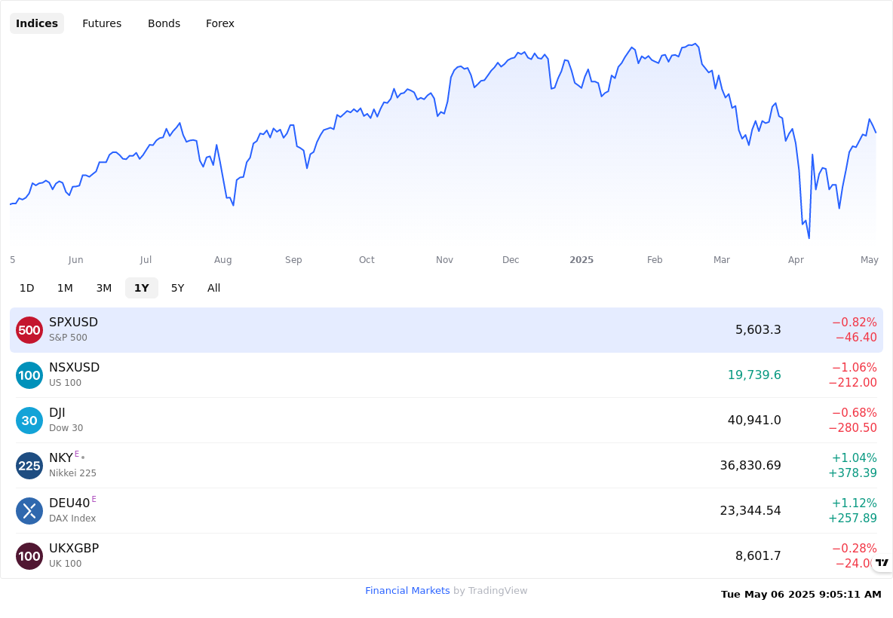Open the Futures tab
The height and width of the screenshot is (618, 893).
[x=102, y=23]
